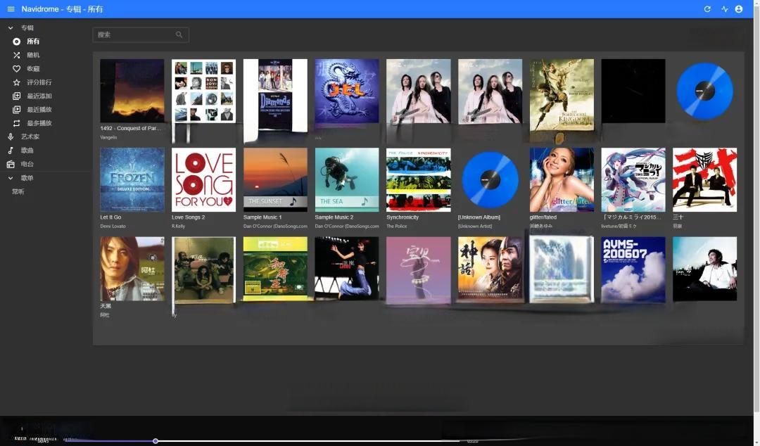Open the Forbidden Kingdom album cover
The image size is (760, 446).
tap(562, 95)
